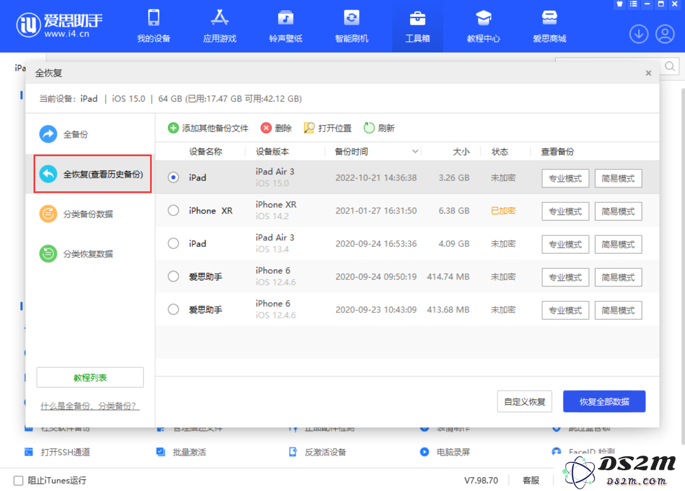Click 简易模式 for the 2022-10-21 backup
The image size is (685, 491).
618,178
